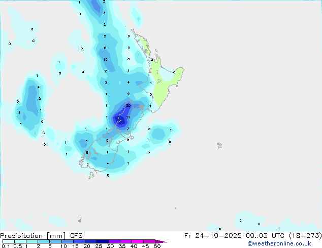The height and width of the screenshot is (248, 322).
Task: Click the 1–2 mm legend color swatch
Action: pos(32,241)
